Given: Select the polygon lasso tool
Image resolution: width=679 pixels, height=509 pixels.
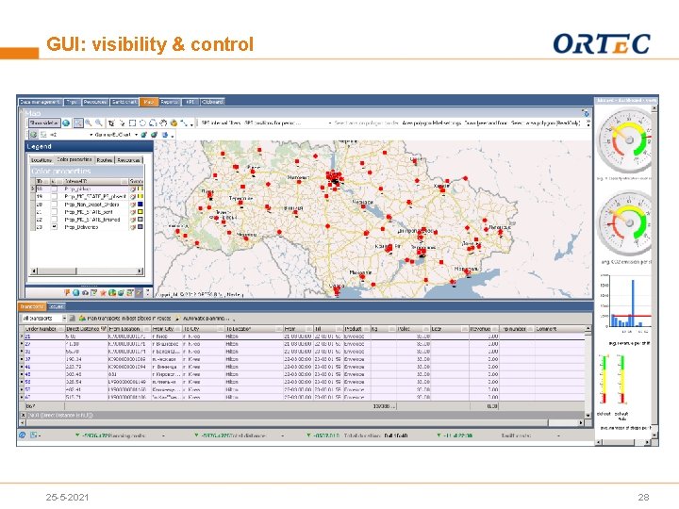Looking at the screenshot, I should coord(153,123).
